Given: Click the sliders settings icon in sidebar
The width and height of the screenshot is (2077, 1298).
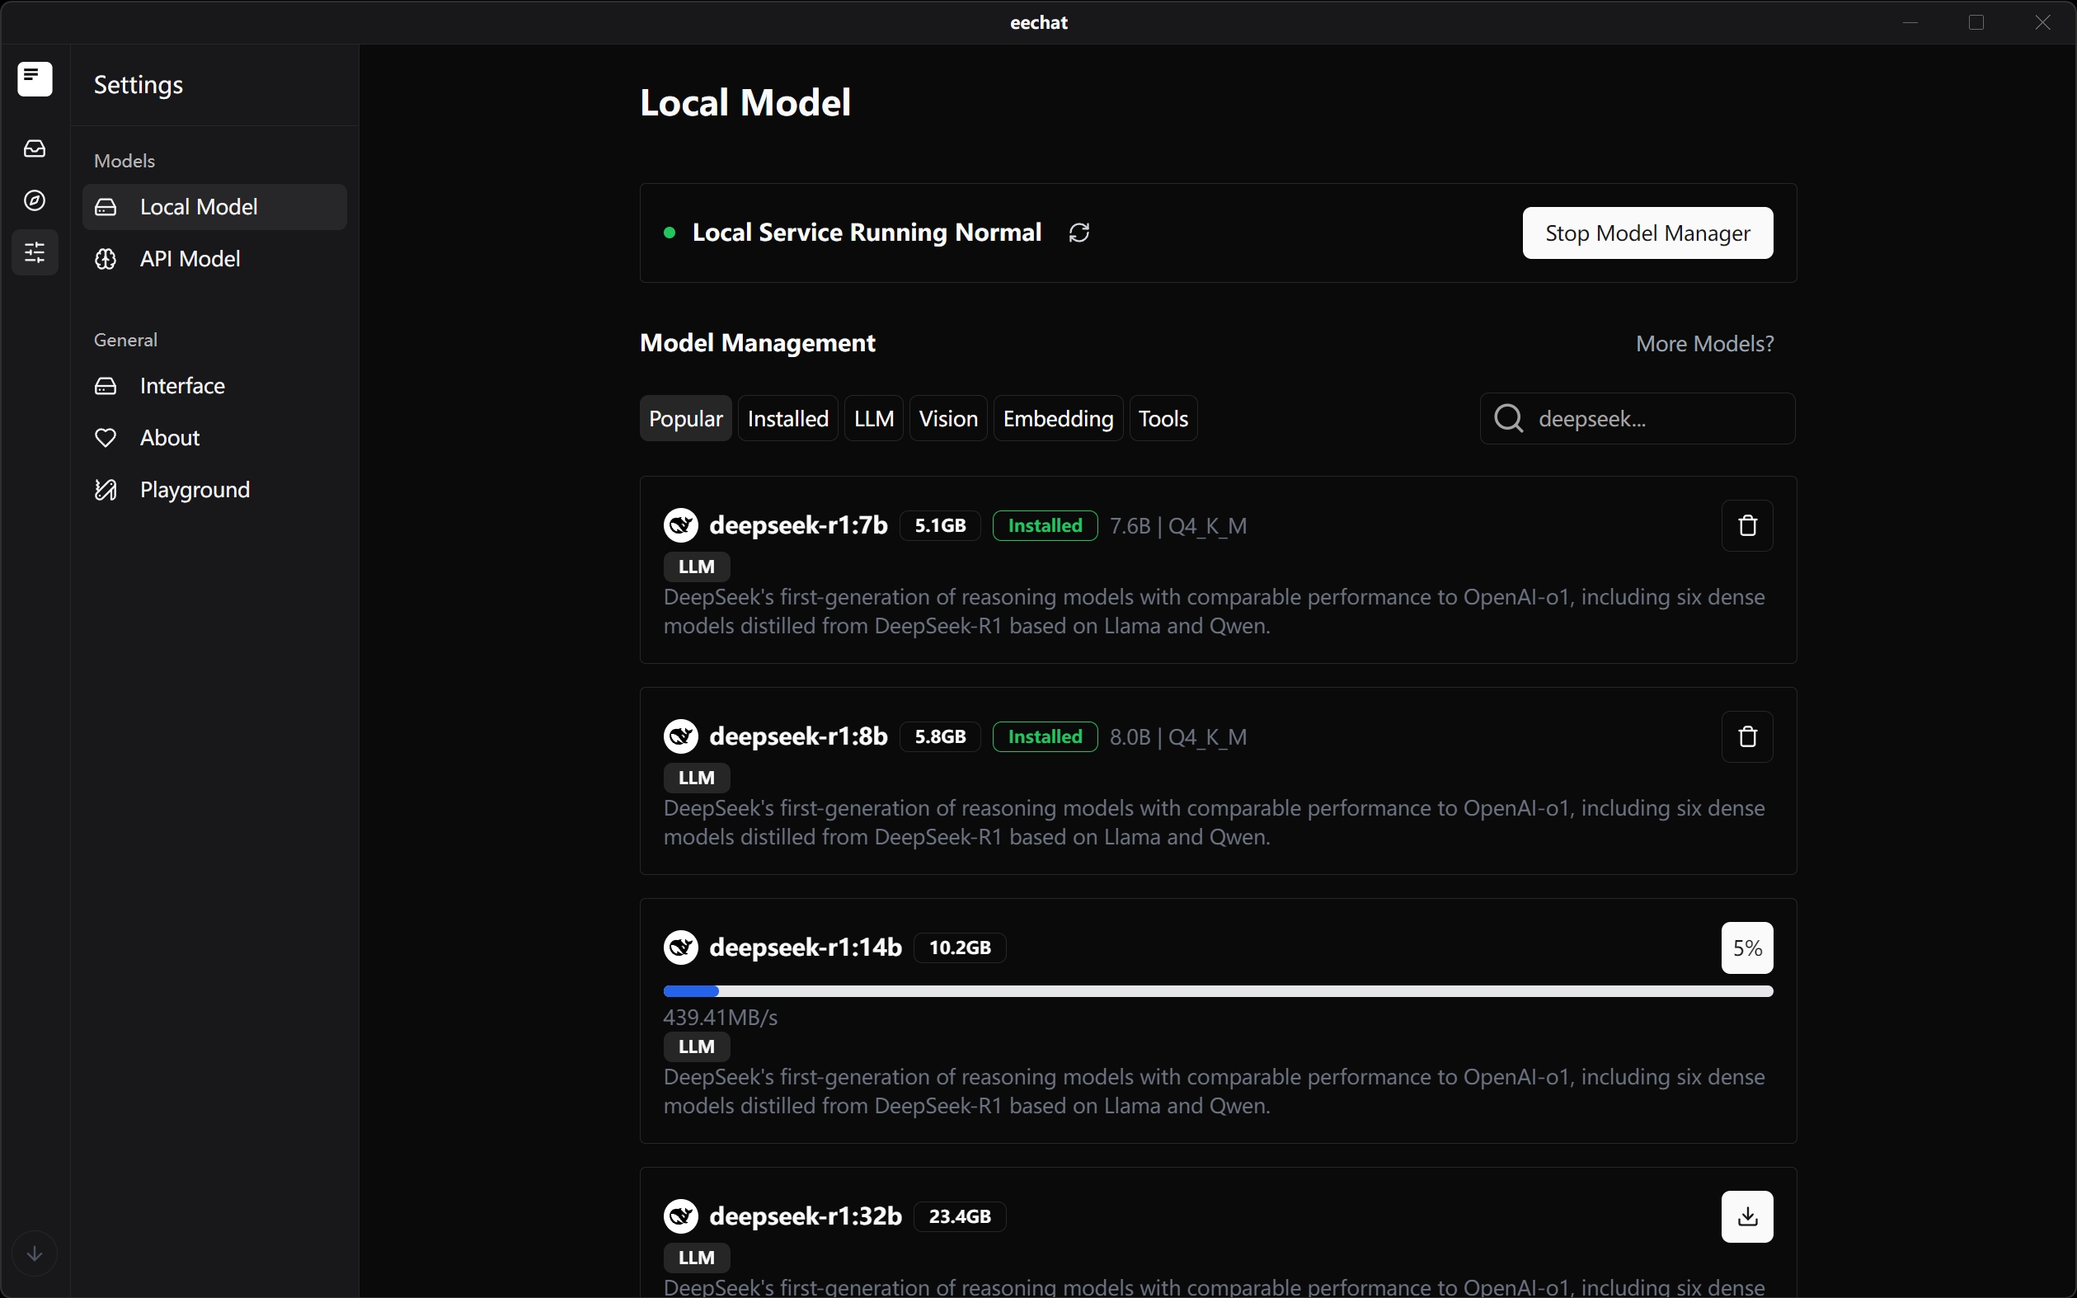Looking at the screenshot, I should [x=35, y=252].
